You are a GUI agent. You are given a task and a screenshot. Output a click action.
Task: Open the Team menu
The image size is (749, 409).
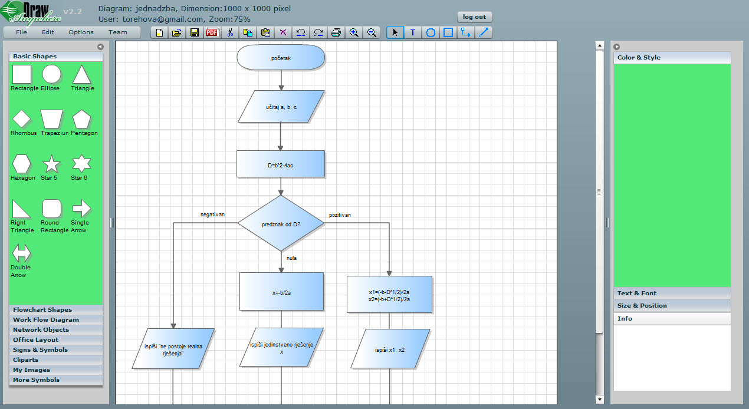click(117, 32)
